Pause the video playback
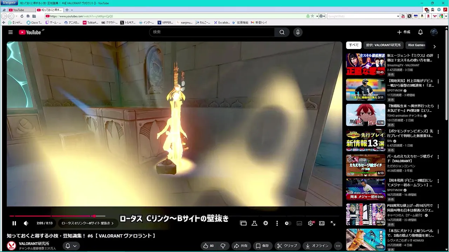Screen dimensions: 449x252 click(x=14, y=223)
